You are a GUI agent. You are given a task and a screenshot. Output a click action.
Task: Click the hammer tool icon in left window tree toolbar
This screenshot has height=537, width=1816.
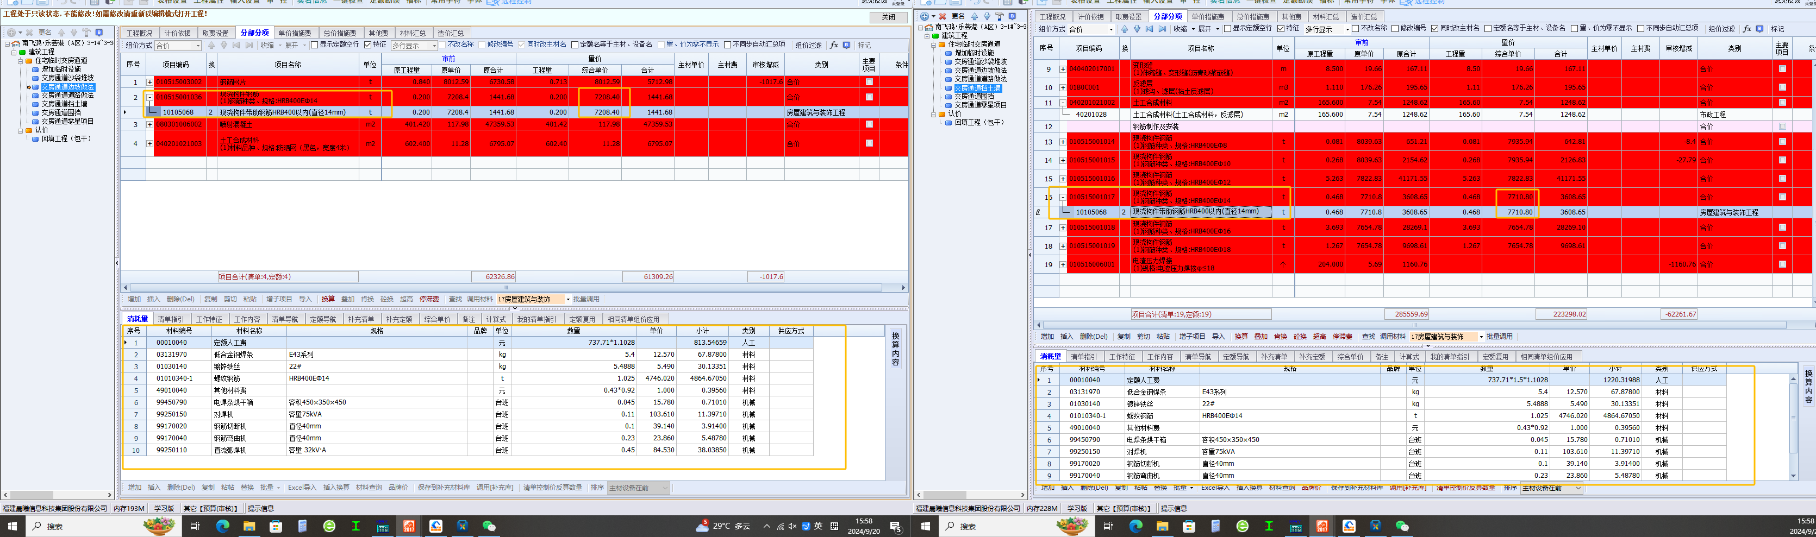[x=87, y=33]
